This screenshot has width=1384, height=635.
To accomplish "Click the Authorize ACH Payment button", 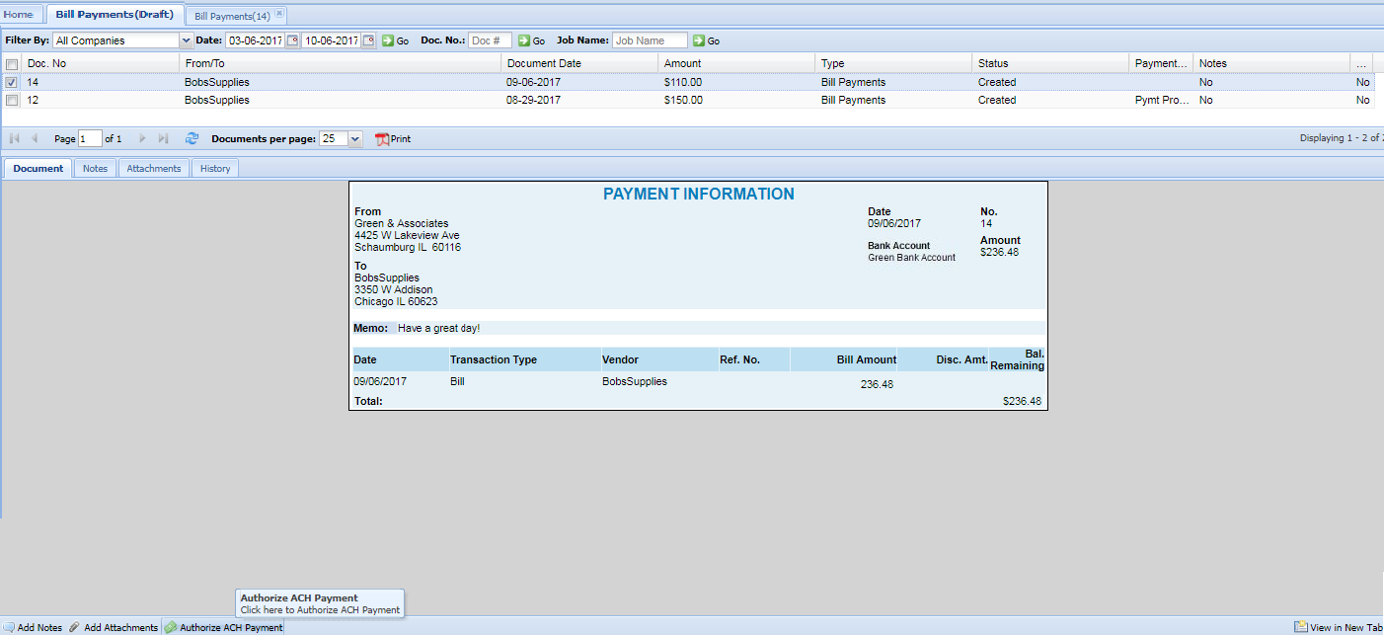I will click(224, 627).
